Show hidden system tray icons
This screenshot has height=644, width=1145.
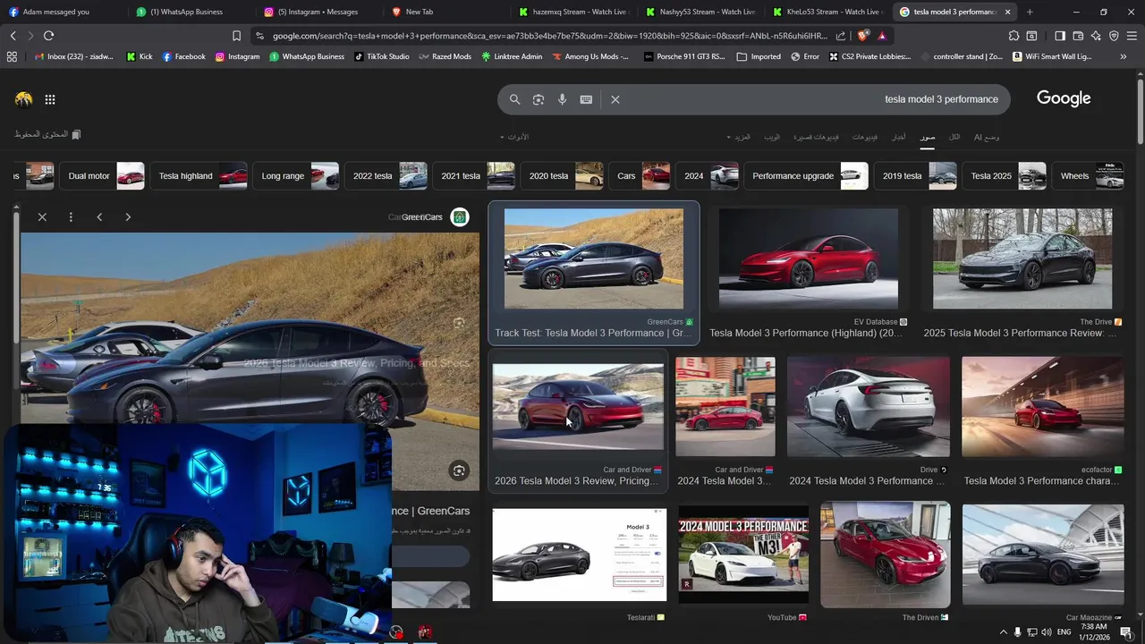pos(1003,632)
